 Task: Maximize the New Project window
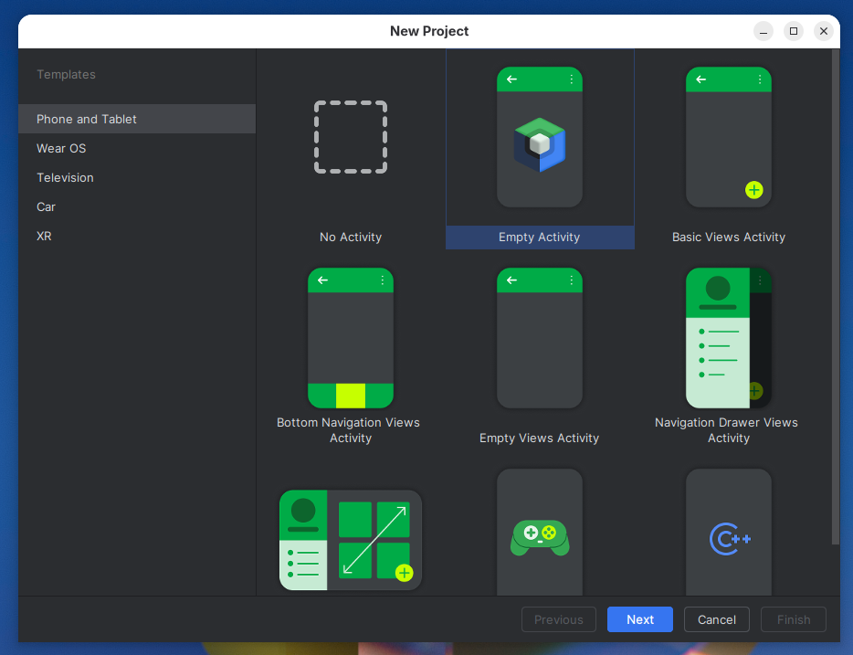(794, 31)
